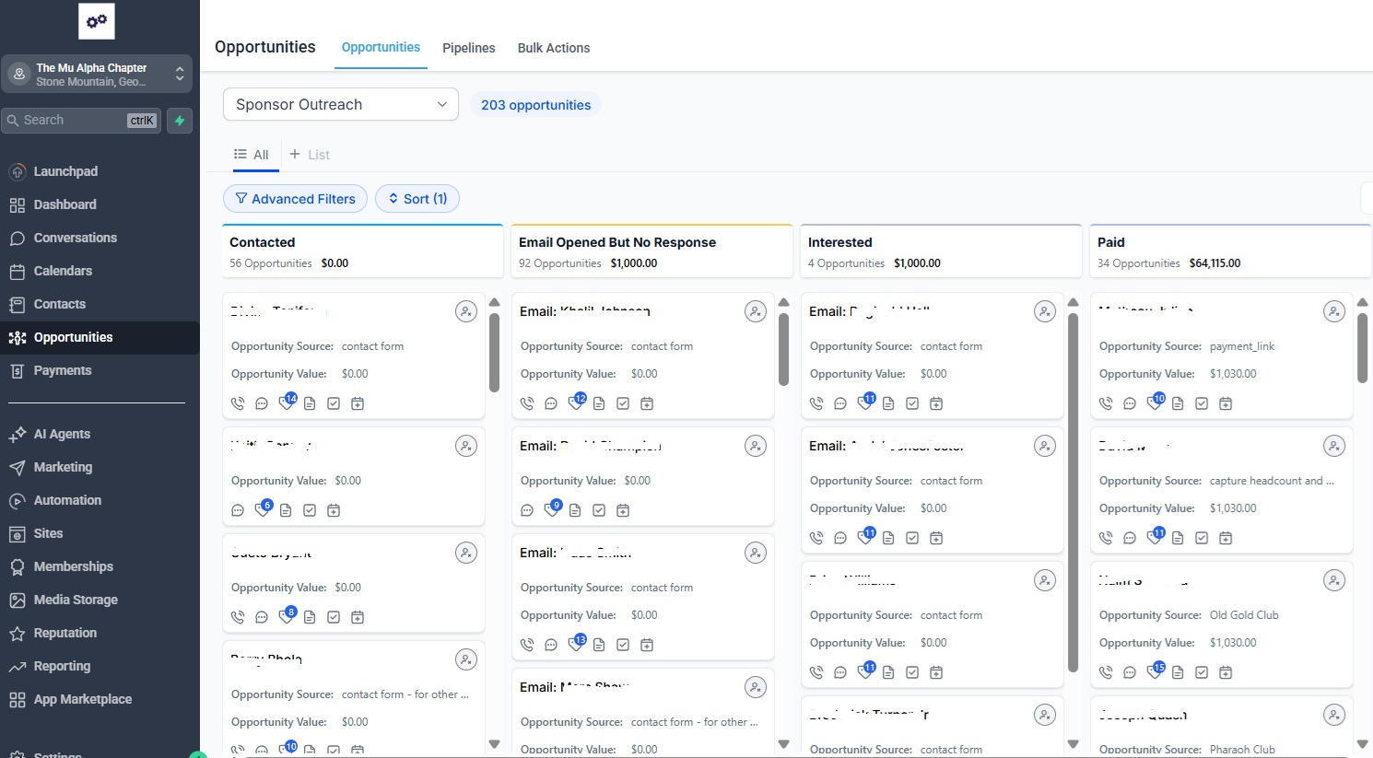Viewport: 1373px width, 758px height.
Task: Click task checkbox icon on card with 15 tags
Action: click(1202, 672)
